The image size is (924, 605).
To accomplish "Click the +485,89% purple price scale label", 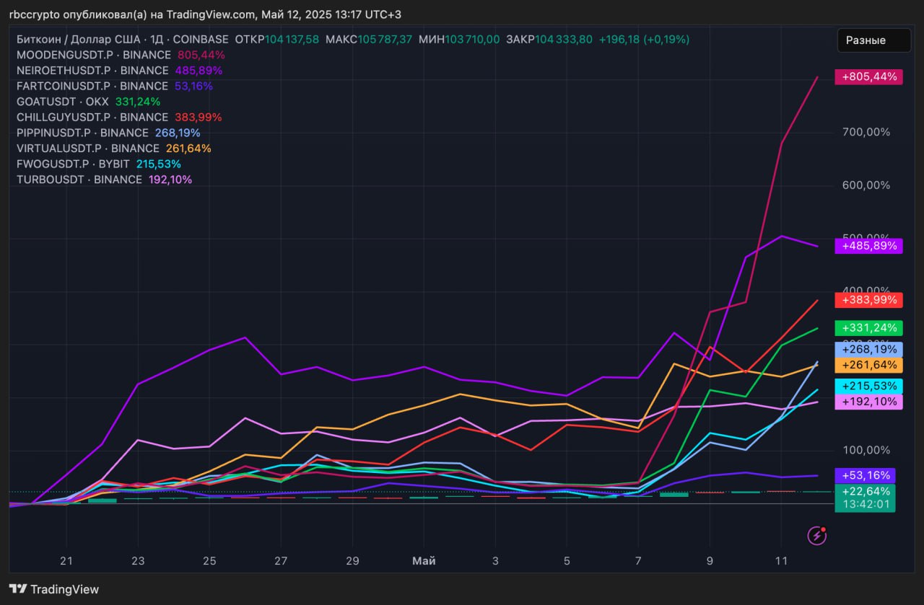I will click(868, 246).
